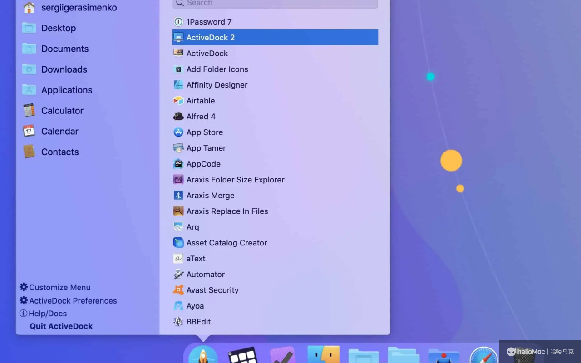
Task: Click Quit ActiveDock
Action: coord(61,326)
